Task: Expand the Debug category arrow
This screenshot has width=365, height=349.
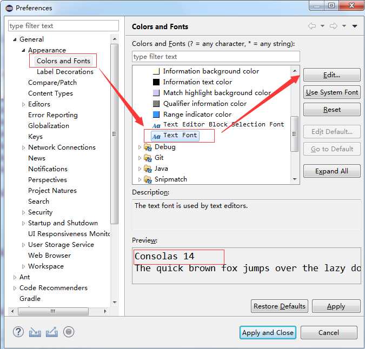Action: click(140, 147)
